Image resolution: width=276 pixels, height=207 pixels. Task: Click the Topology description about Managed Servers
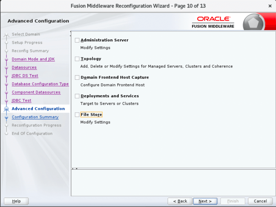(157, 66)
